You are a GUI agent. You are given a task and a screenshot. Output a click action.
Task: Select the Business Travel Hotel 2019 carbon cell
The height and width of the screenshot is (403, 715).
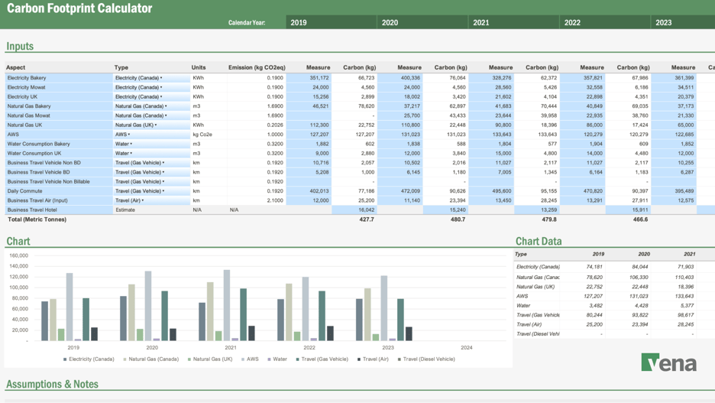tap(355, 210)
